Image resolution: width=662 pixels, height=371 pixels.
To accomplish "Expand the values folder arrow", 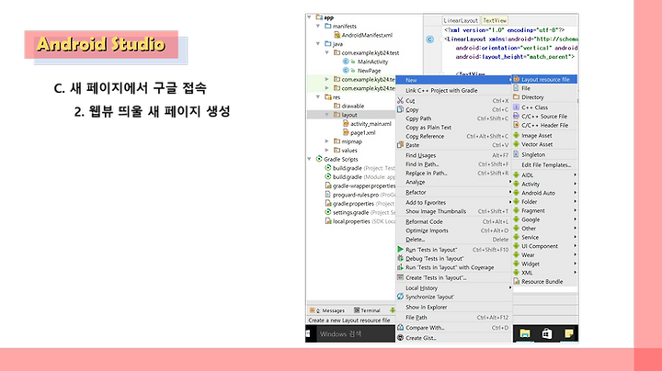I will [x=327, y=150].
